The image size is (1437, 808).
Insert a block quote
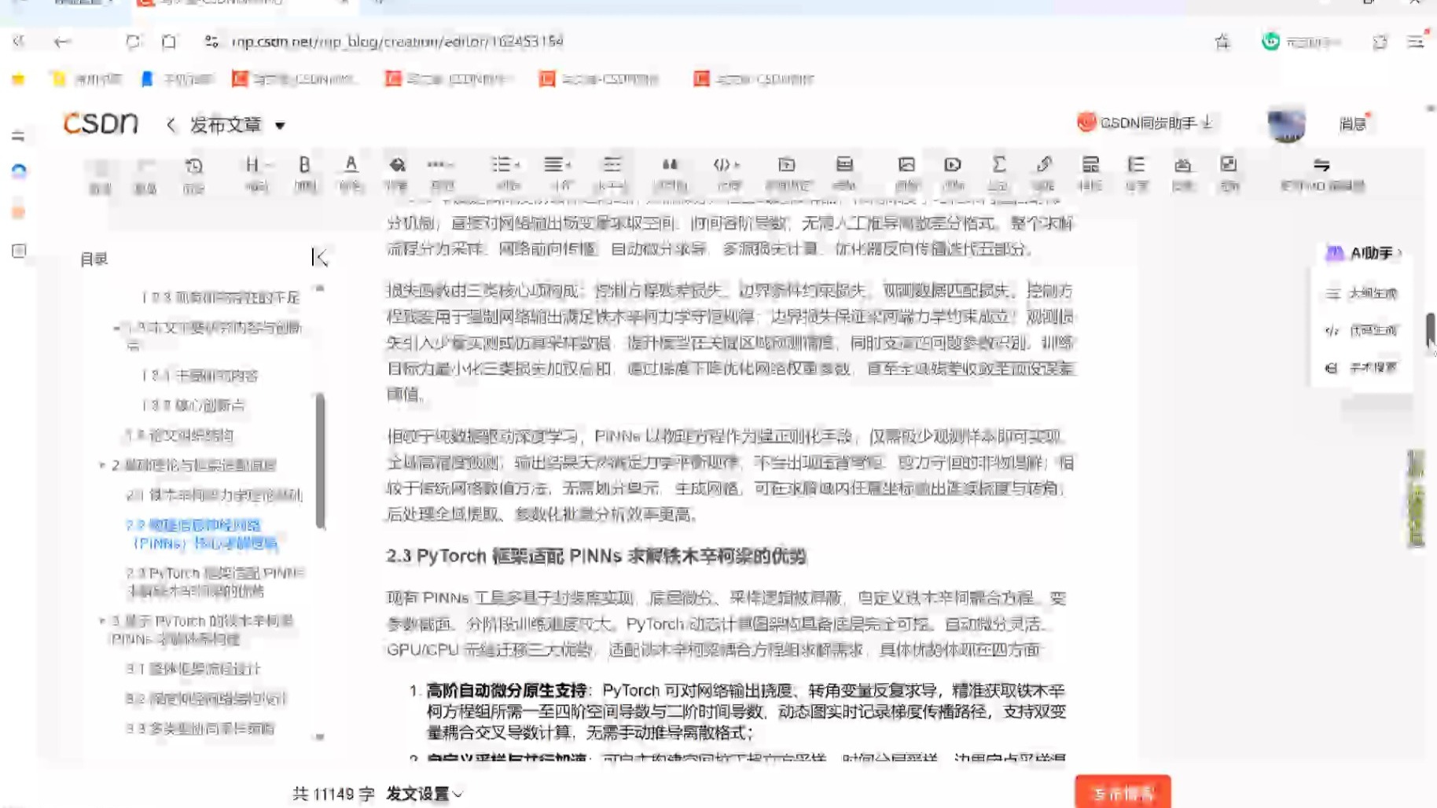[x=670, y=174]
